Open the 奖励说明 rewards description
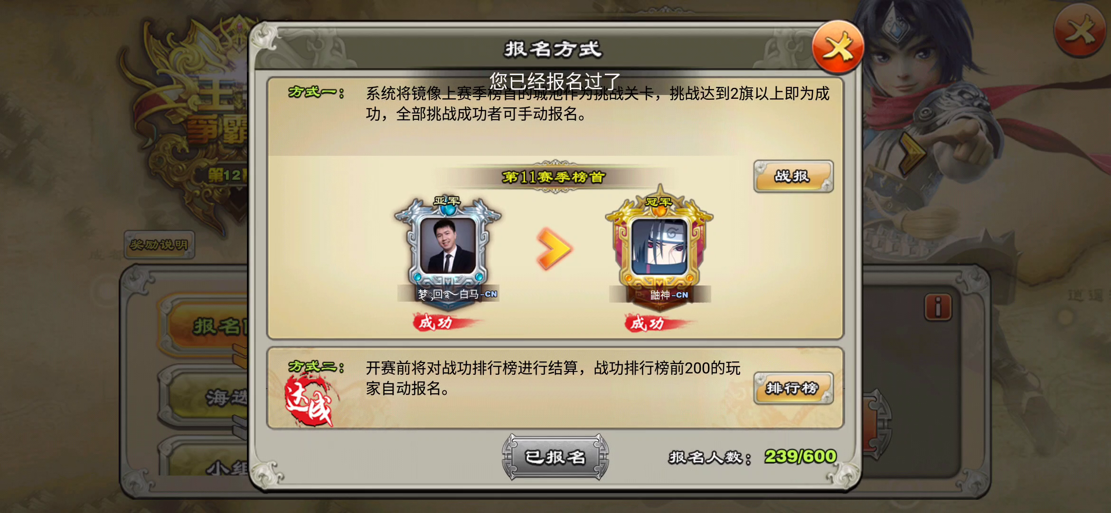The width and height of the screenshot is (1111, 513). tap(159, 245)
